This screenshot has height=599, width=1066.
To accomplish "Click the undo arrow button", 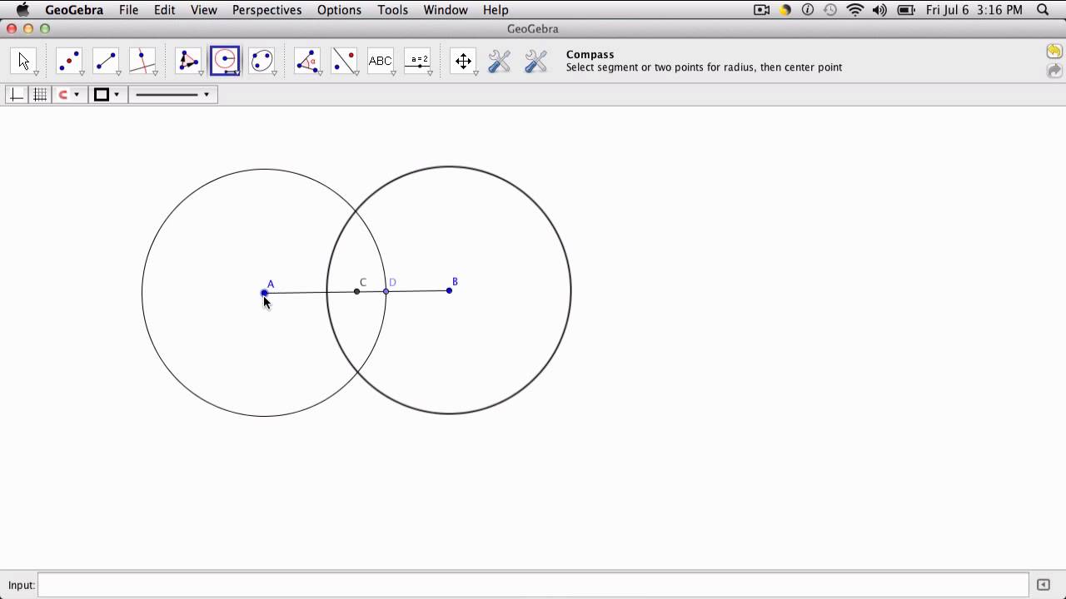I will pyautogui.click(x=1054, y=52).
